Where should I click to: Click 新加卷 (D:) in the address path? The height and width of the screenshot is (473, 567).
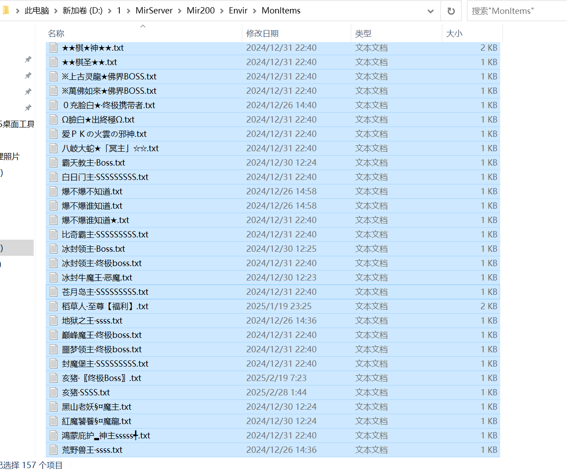click(83, 10)
